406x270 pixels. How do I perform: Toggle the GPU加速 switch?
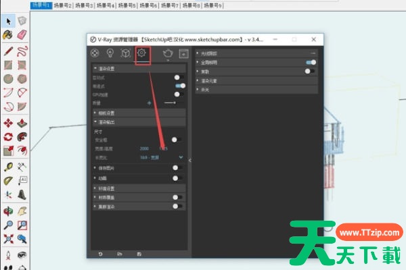coord(179,94)
